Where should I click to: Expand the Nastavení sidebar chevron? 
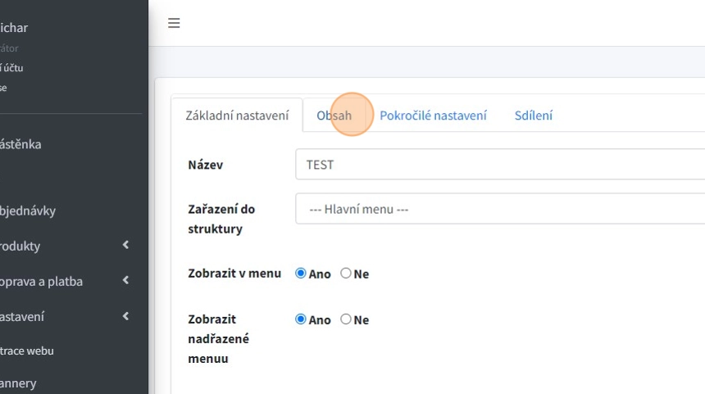coord(125,315)
